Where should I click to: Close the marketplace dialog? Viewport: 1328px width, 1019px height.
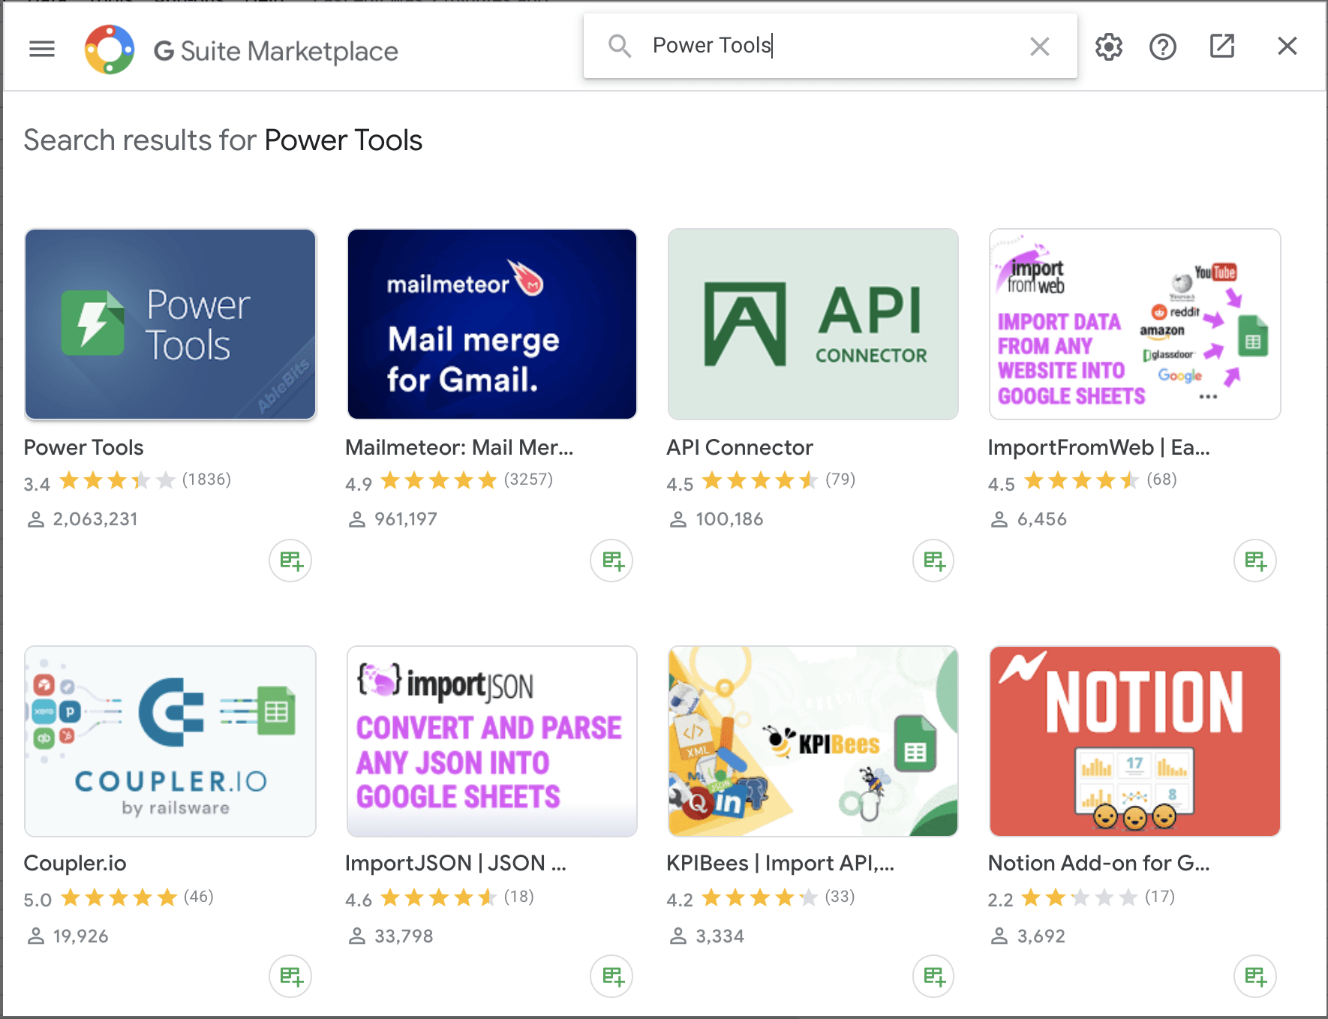1287,47
